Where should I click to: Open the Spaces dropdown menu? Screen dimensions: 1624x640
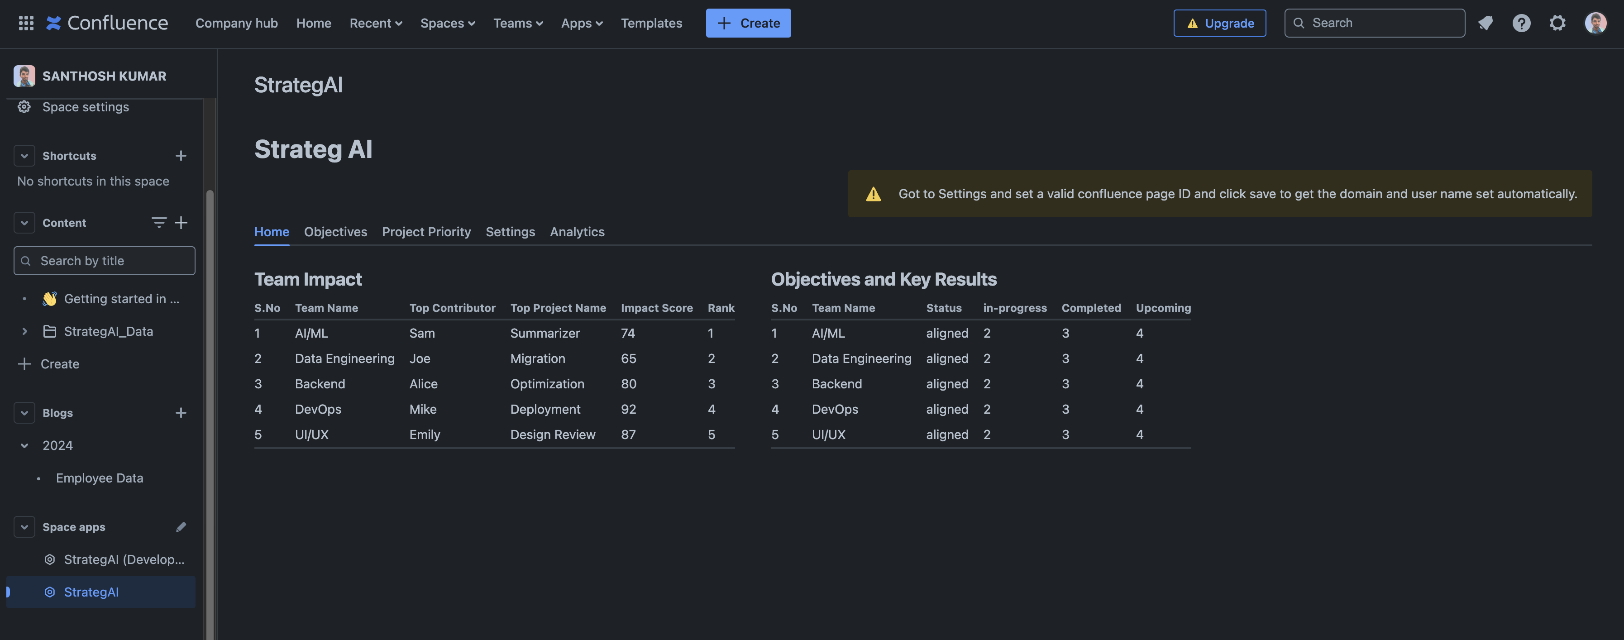point(447,24)
